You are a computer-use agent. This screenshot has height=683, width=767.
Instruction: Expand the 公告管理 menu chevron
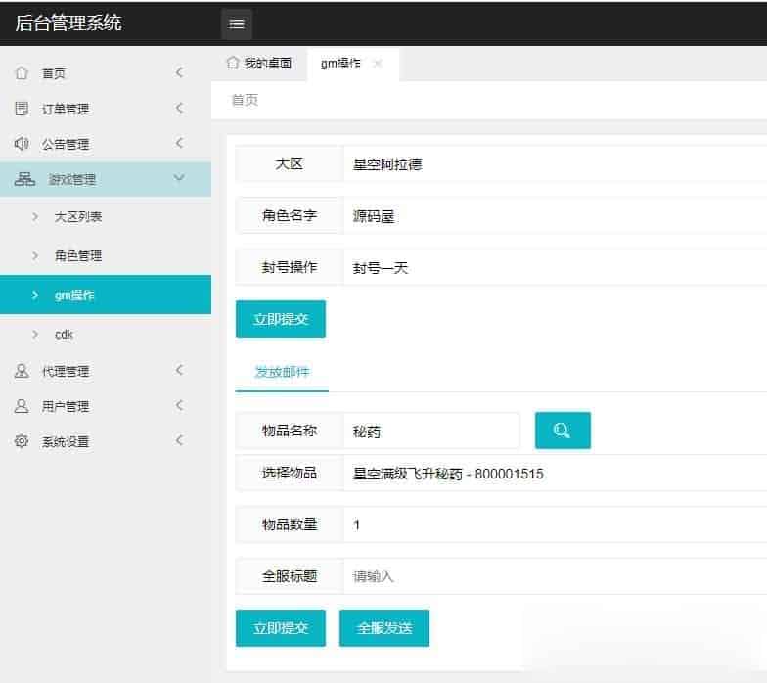pyautogui.click(x=180, y=143)
